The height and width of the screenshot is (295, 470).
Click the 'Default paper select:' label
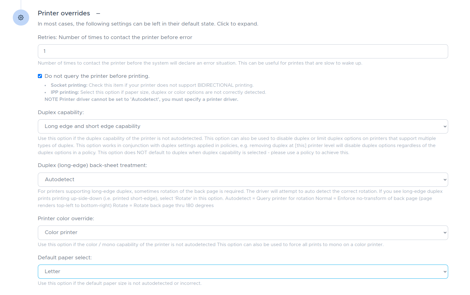point(65,257)
